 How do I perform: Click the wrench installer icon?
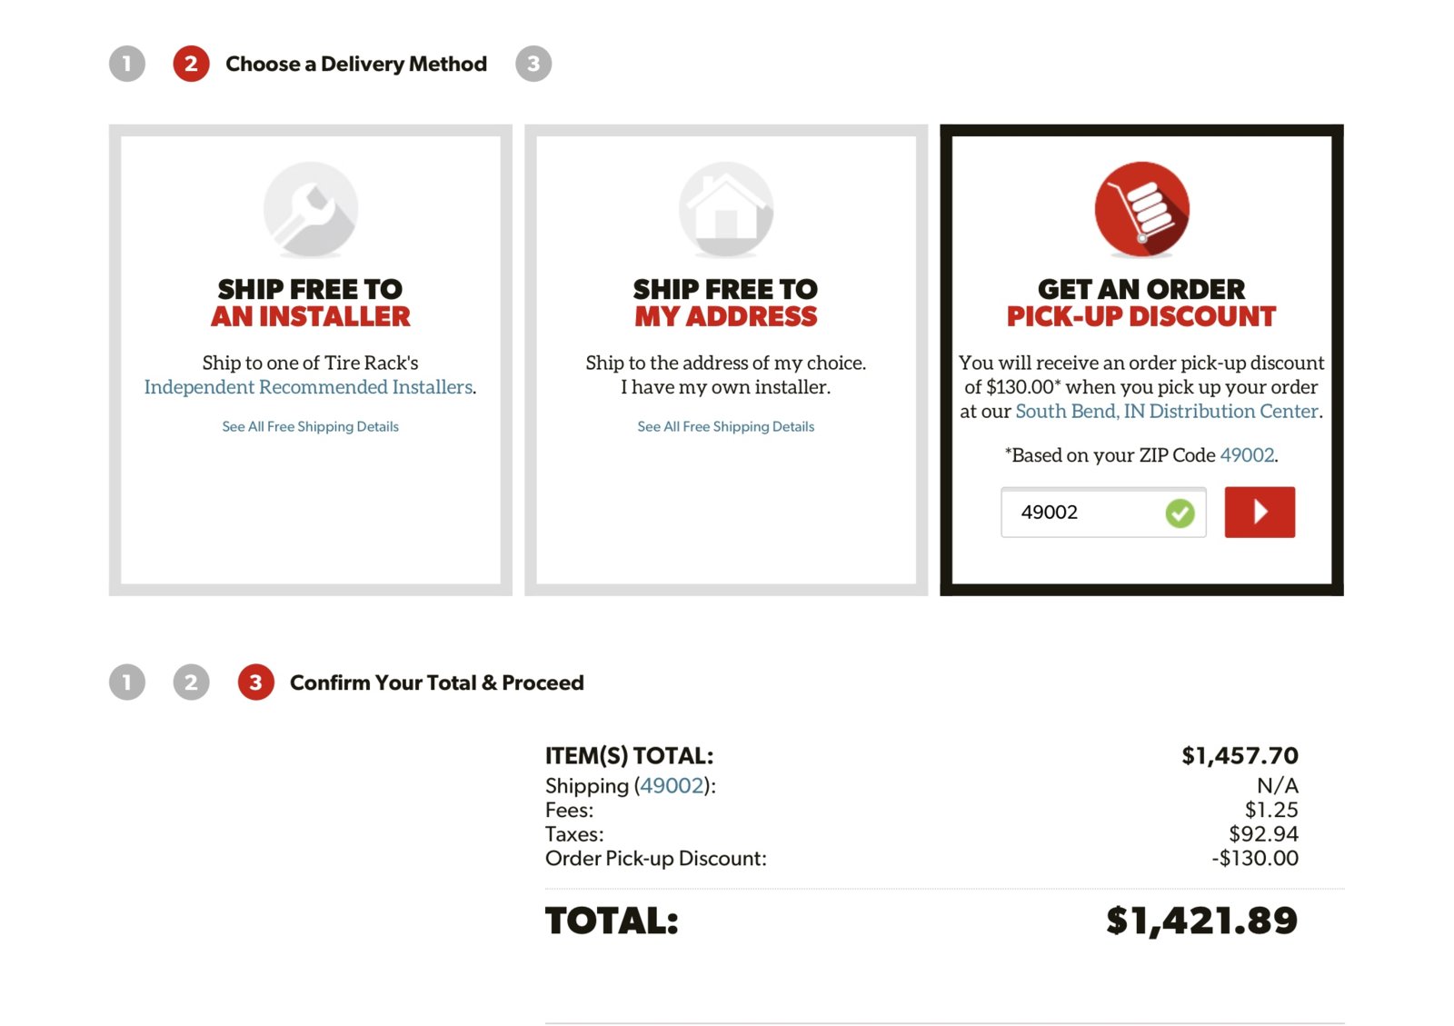(x=310, y=209)
